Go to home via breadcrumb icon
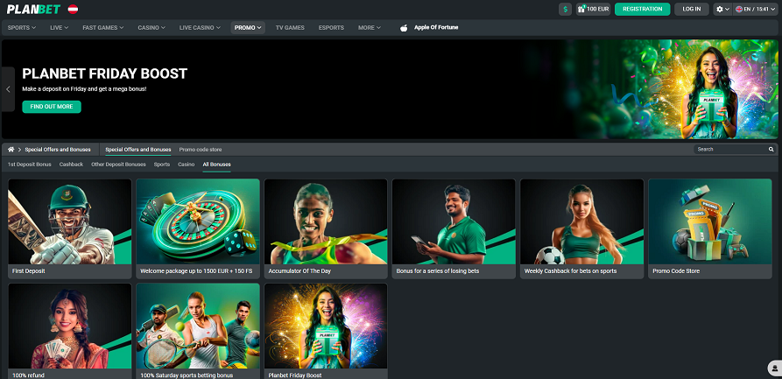 point(11,150)
